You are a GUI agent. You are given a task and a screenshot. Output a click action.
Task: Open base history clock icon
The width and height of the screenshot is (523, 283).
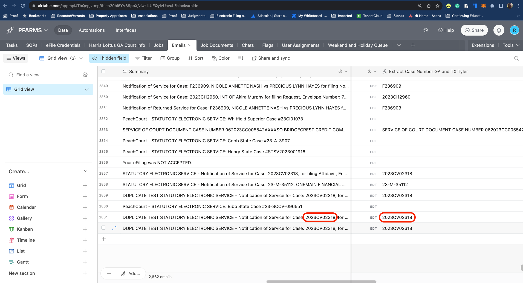click(426, 30)
